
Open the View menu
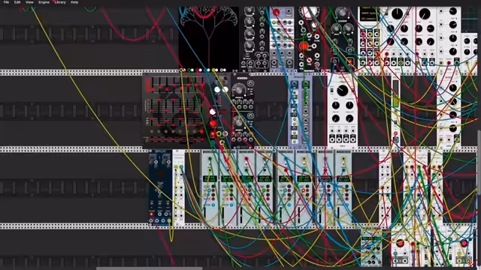click(x=29, y=2)
